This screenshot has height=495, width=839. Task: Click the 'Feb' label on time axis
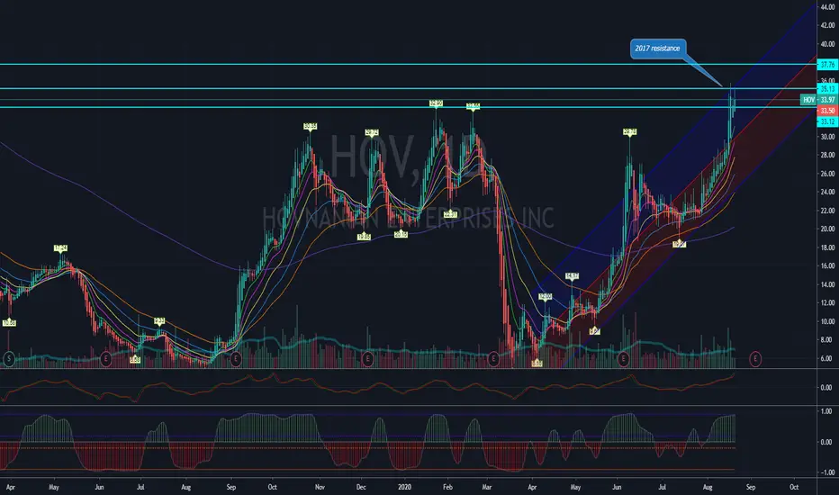coord(448,488)
